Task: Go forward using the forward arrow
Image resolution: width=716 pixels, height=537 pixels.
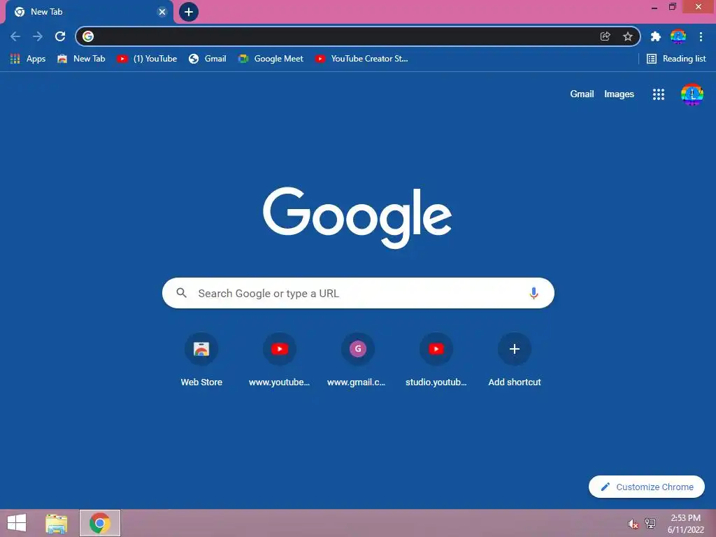Action: point(38,36)
